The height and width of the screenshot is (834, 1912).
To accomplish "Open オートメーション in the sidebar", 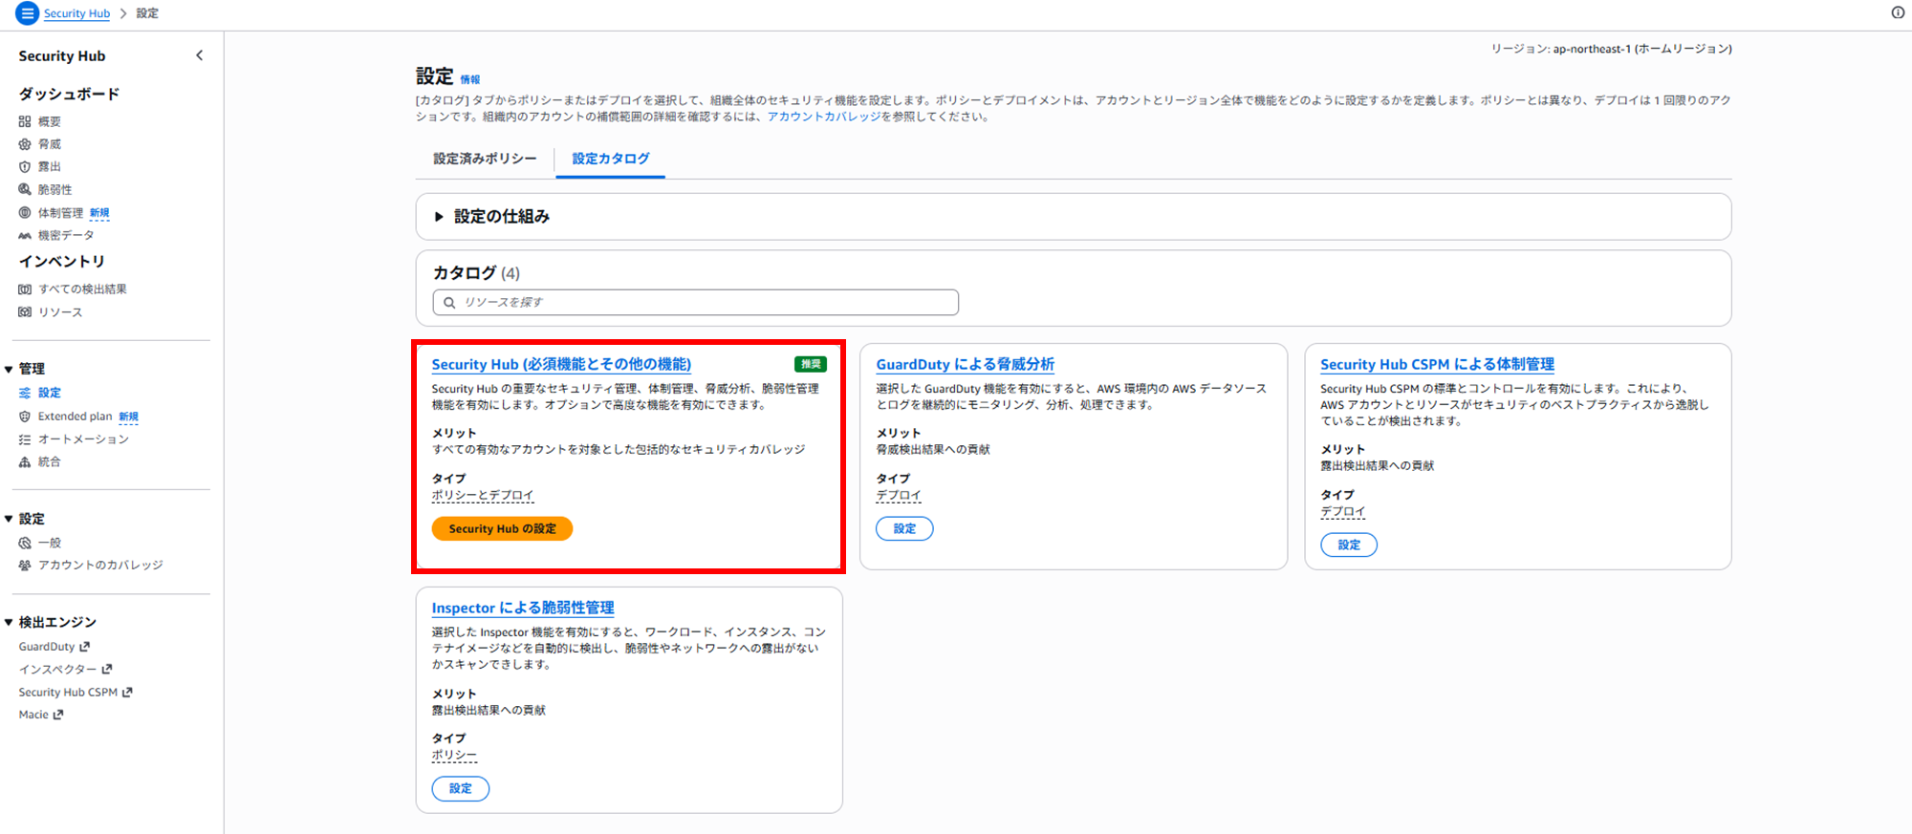I will (83, 439).
